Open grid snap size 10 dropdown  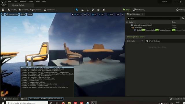pos(95,14)
